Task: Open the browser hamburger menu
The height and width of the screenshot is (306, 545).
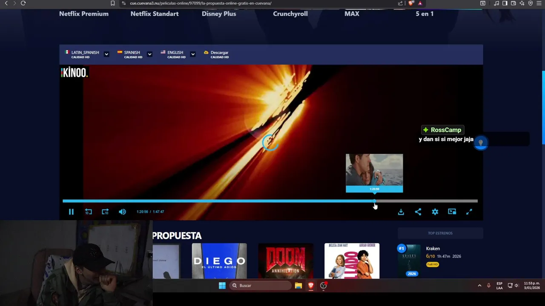Action: point(539,3)
